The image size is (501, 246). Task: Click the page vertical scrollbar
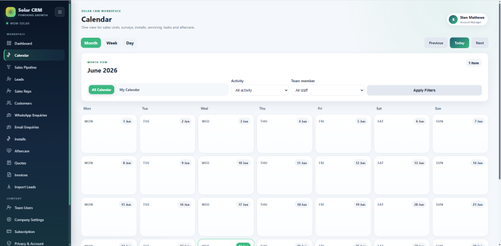[x=499, y=92]
